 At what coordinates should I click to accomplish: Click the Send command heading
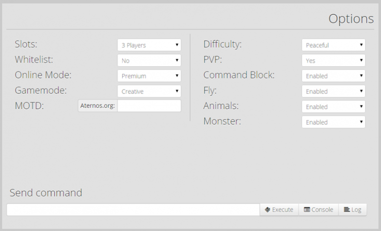coord(46,193)
